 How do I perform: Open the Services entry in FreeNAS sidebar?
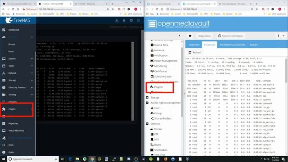point(13,102)
